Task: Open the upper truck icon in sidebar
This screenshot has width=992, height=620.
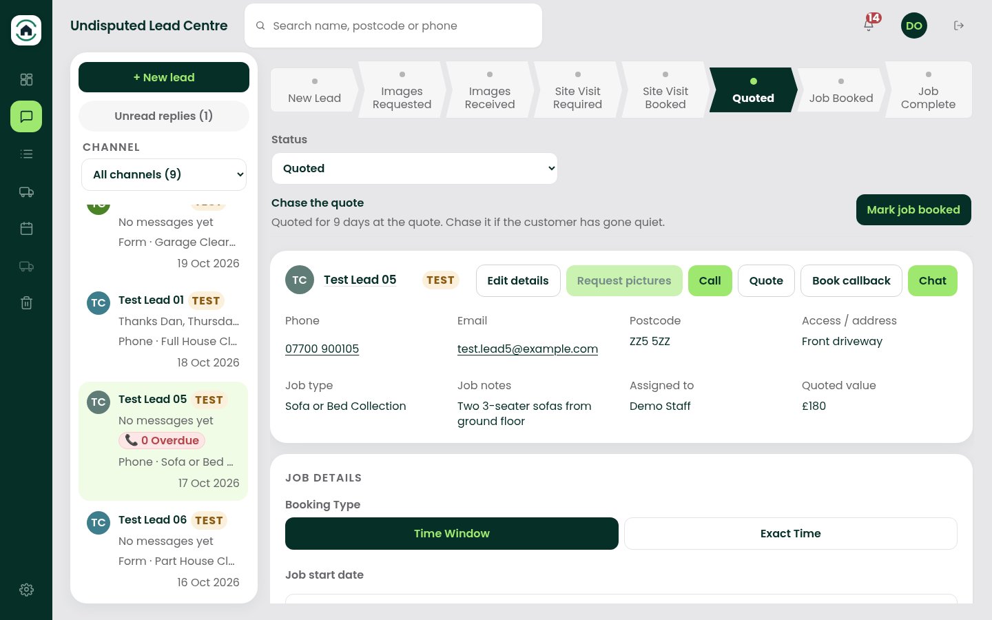Action: pos(26,192)
